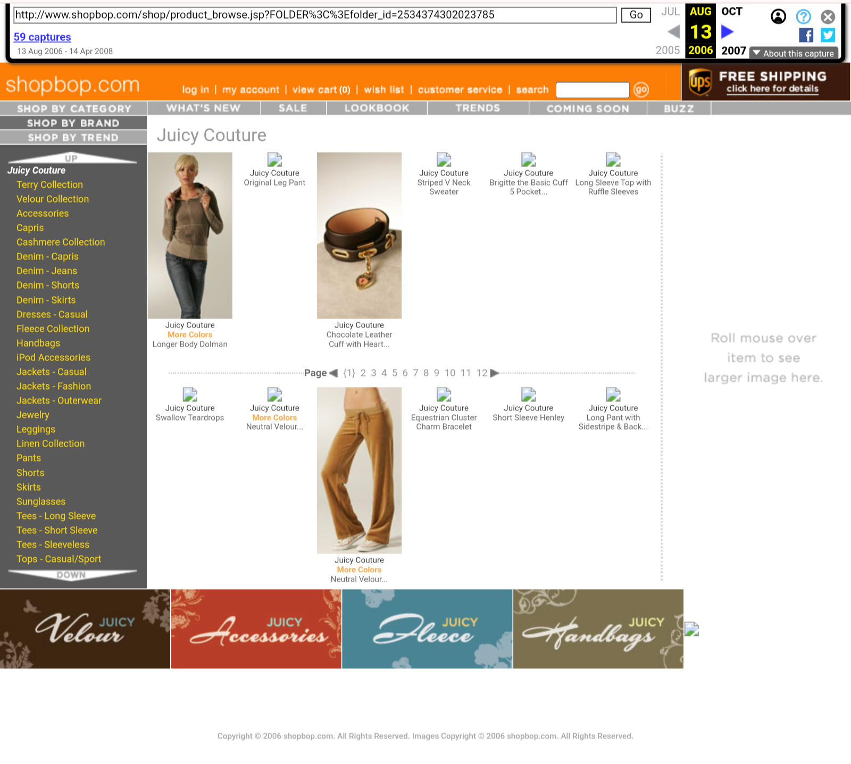Open the Sale tab
Screen dimensions: 851x764
tap(293, 108)
